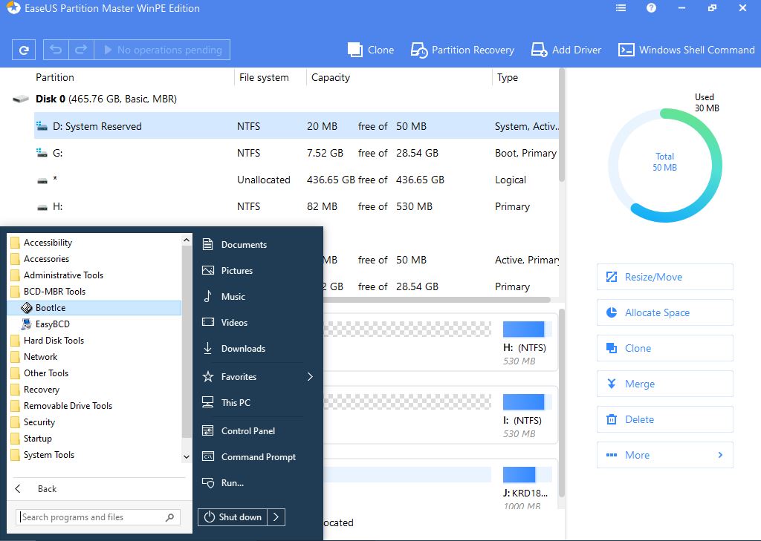The image size is (761, 541).
Task: Launch BootIce from the start menu
Action: pyautogui.click(x=51, y=308)
